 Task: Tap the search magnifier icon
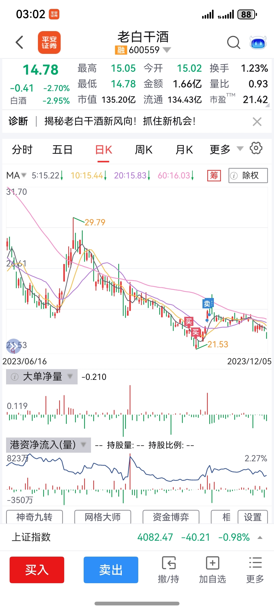(234, 42)
